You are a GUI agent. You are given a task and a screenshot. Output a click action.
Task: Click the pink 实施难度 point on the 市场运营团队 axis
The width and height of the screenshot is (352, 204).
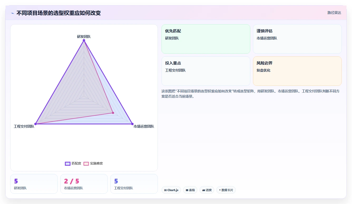click(x=113, y=113)
